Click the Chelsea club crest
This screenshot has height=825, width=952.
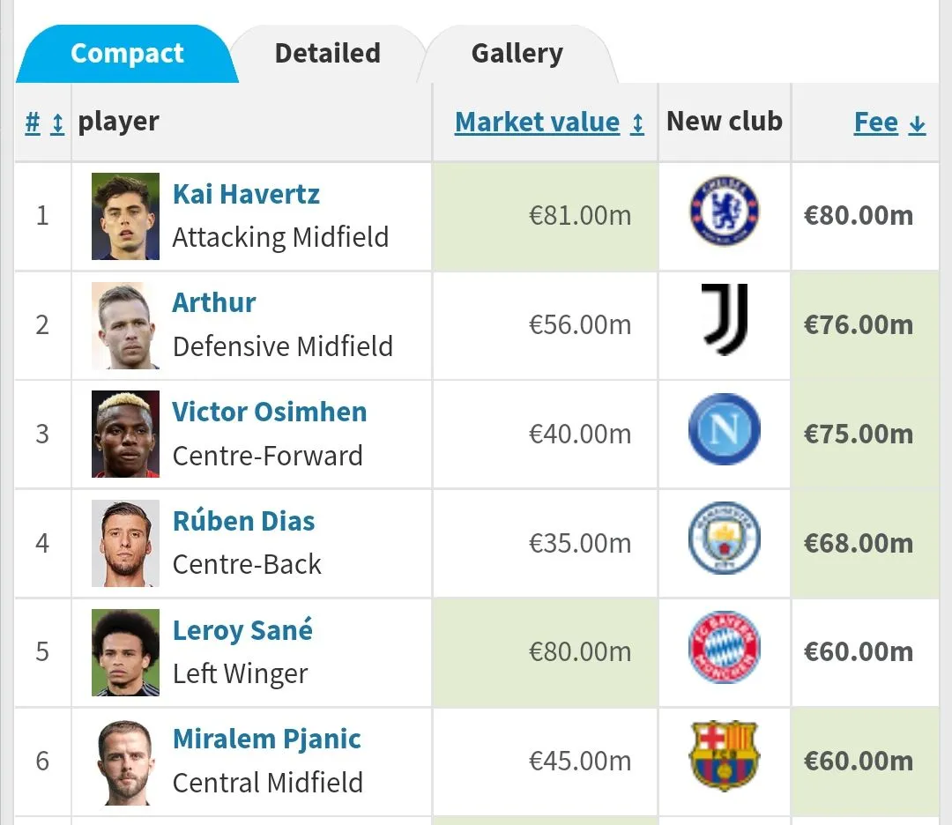pyautogui.click(x=724, y=212)
